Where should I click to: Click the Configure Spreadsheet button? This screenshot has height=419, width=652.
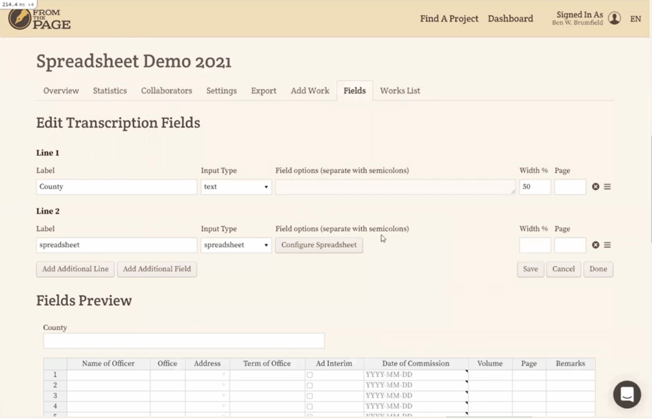tap(319, 245)
